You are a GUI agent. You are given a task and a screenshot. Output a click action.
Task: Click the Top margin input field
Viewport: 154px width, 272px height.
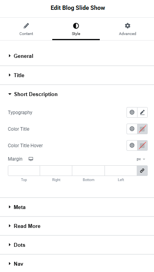click(24, 171)
